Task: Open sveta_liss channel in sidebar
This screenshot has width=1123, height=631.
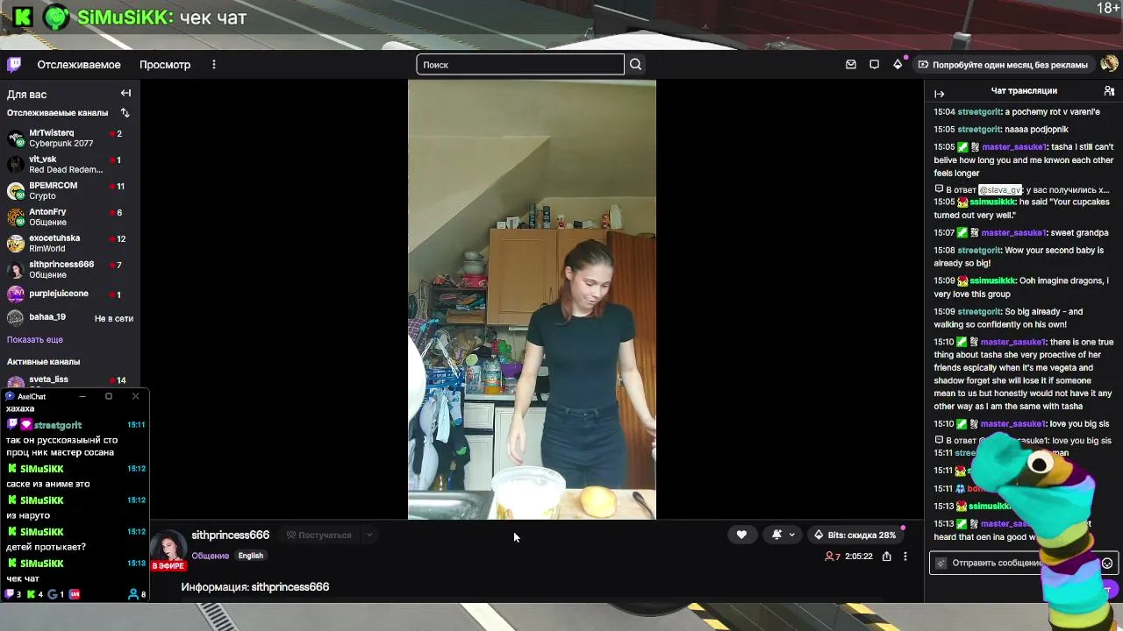Action: (x=70, y=381)
